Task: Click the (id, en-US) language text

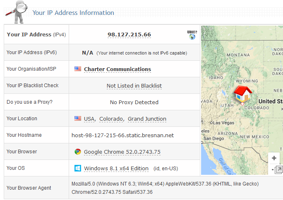Action: (x=165, y=169)
